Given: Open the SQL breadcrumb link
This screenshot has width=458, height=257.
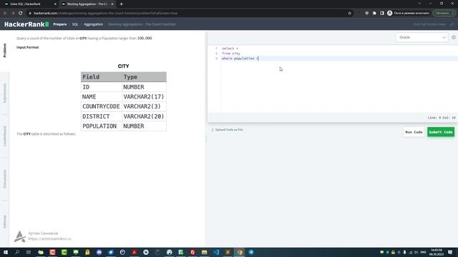Looking at the screenshot, I should click(75, 24).
